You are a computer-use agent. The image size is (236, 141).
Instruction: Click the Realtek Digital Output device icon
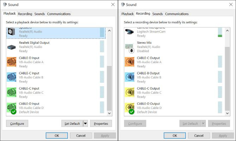click(x=11, y=47)
